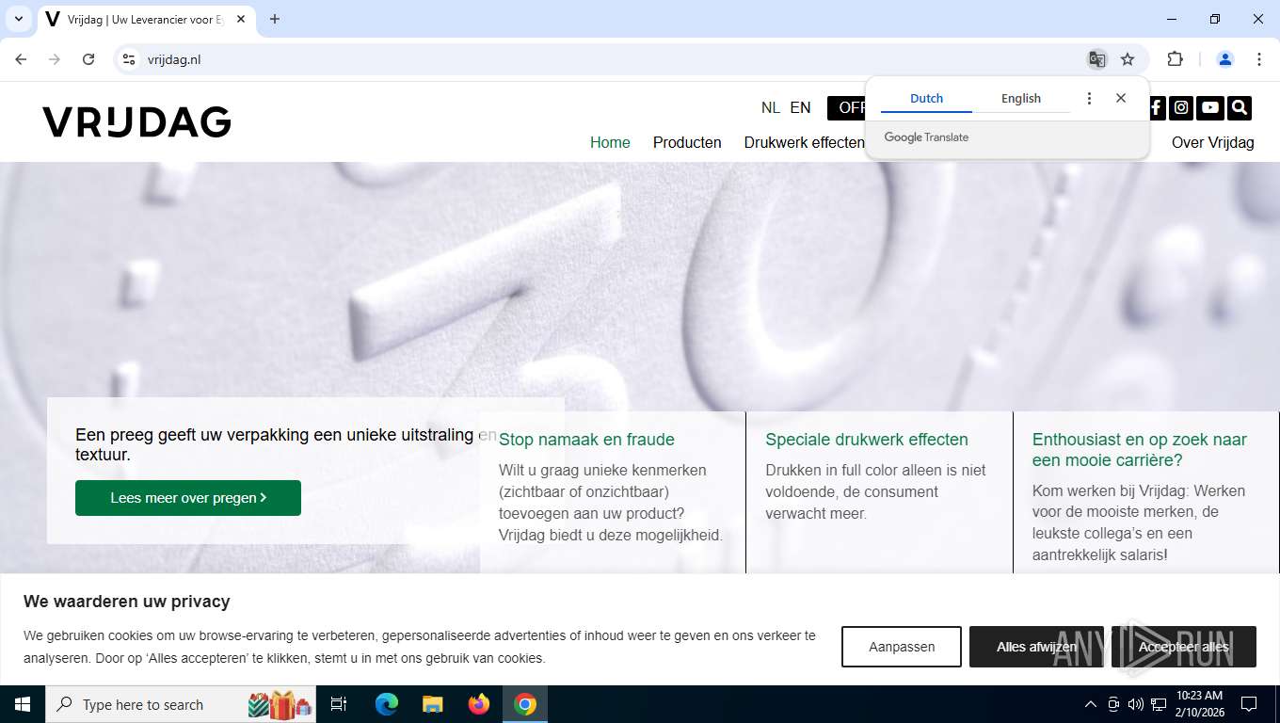This screenshot has height=723, width=1280.
Task: Open the tab search dropdown arrow
Action: click(x=18, y=19)
